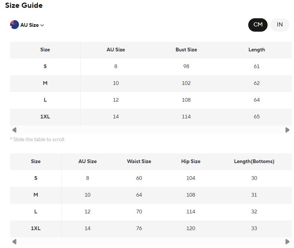
Task: Expand the chevron next to AU Size
Action: 42,25
